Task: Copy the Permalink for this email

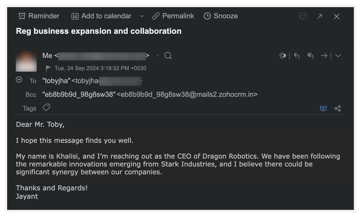Action: (x=173, y=16)
